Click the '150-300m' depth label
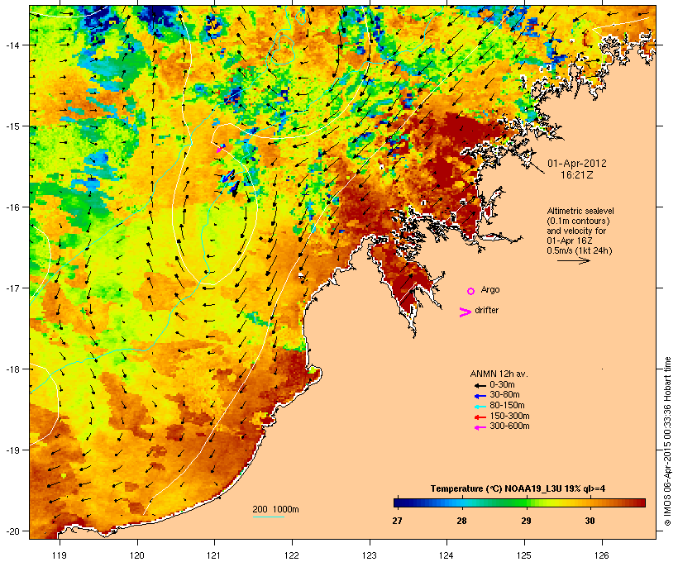The height and width of the screenshot is (562, 678). 509,416
